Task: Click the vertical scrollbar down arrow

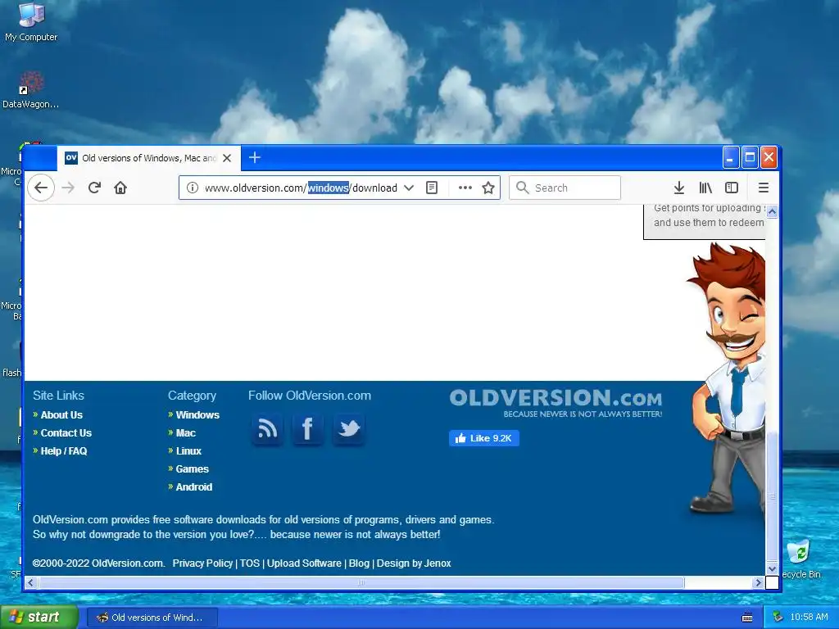Action: click(x=772, y=568)
